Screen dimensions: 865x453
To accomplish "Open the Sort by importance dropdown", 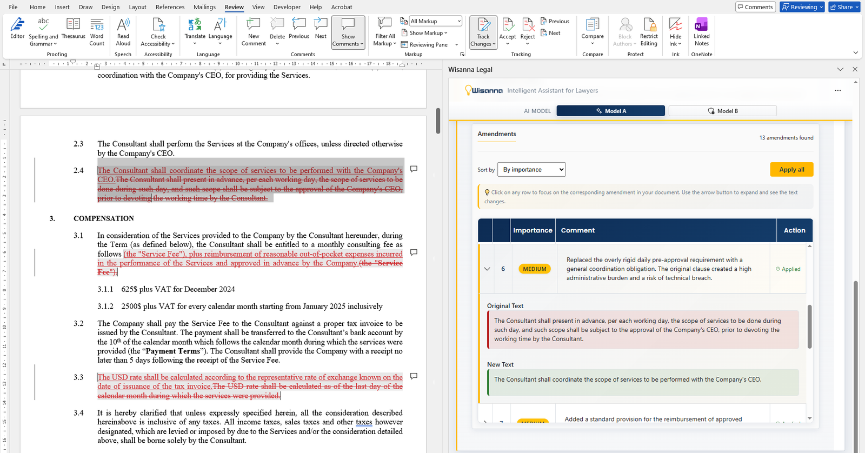I will (x=531, y=170).
